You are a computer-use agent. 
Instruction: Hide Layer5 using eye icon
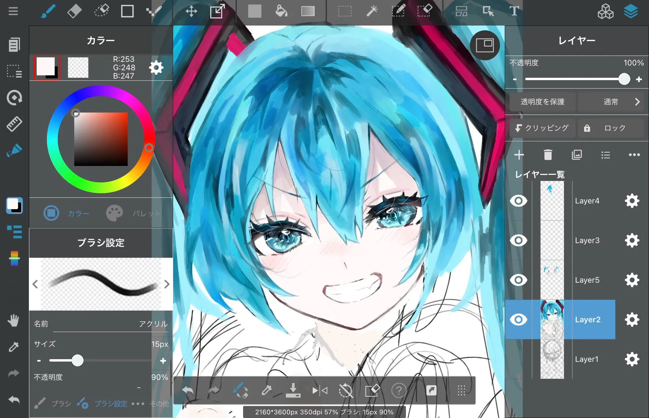coord(518,280)
